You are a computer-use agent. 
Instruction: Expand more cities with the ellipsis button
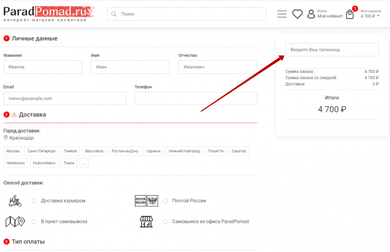(x=84, y=163)
